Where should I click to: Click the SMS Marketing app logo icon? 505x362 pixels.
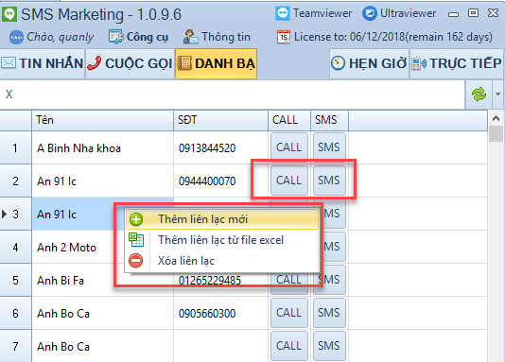pyautogui.click(x=9, y=14)
